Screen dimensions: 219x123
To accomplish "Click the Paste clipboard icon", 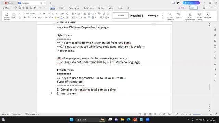I will tap(14, 14).
